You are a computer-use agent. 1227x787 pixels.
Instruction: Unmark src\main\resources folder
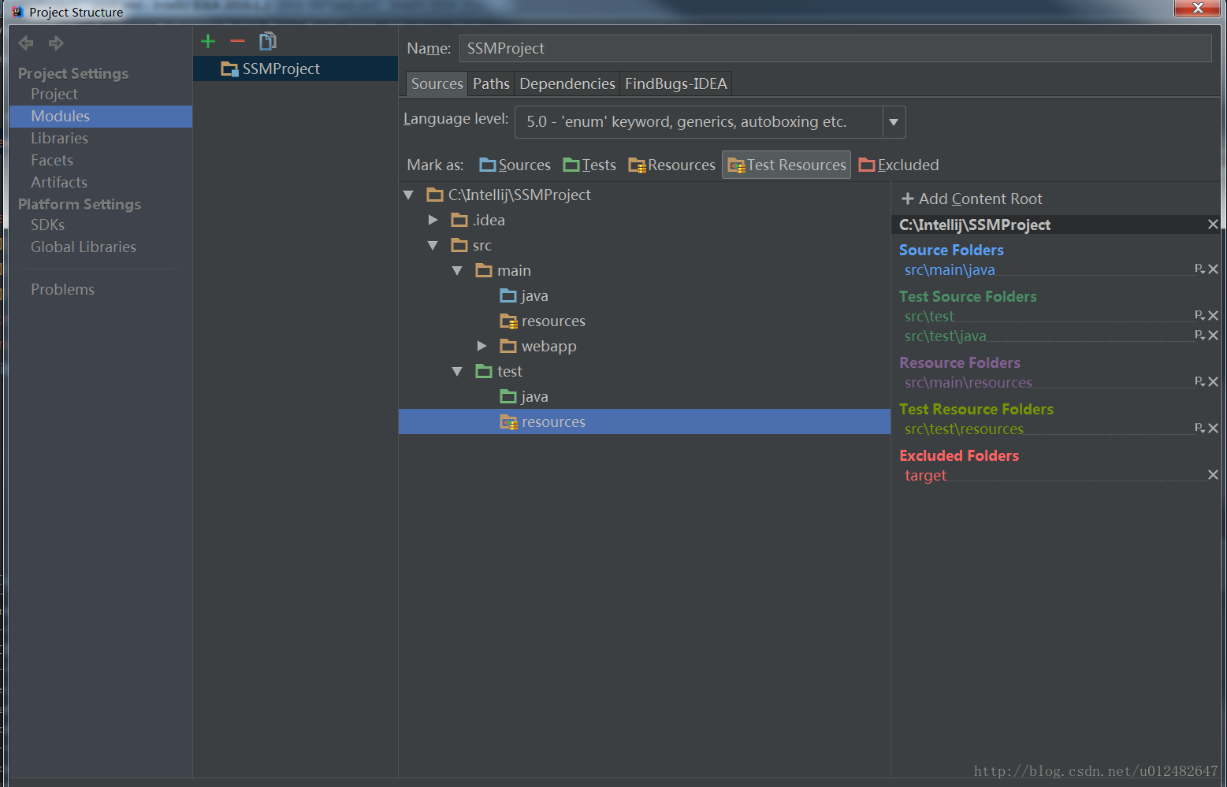pos(1214,382)
